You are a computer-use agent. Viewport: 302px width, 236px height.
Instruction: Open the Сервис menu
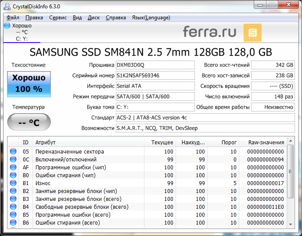pyautogui.click(x=58, y=18)
